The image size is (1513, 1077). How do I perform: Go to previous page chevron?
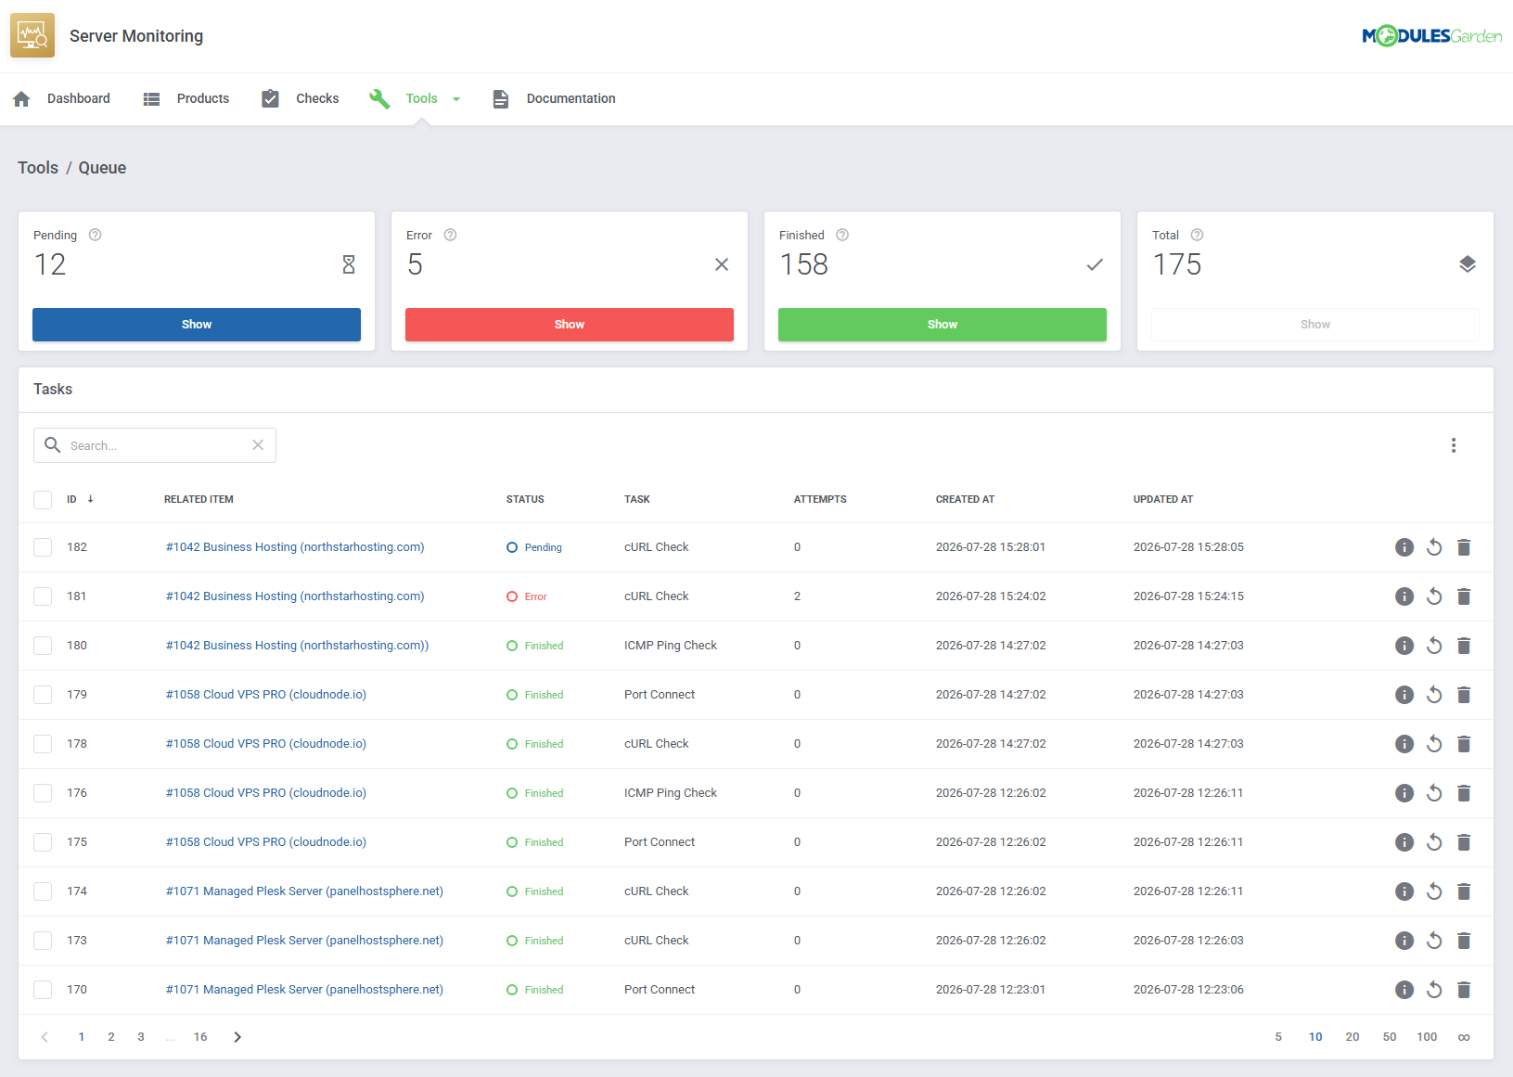[45, 1037]
